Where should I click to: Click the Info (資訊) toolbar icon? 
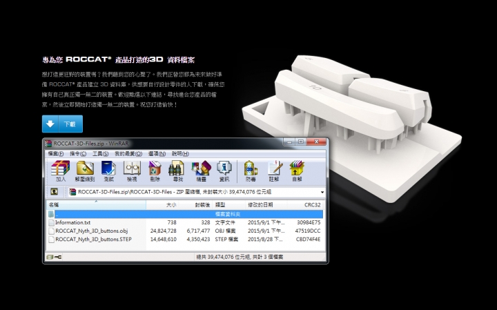click(x=224, y=171)
